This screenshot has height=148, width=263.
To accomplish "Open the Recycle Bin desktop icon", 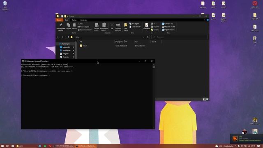I will (5, 5).
